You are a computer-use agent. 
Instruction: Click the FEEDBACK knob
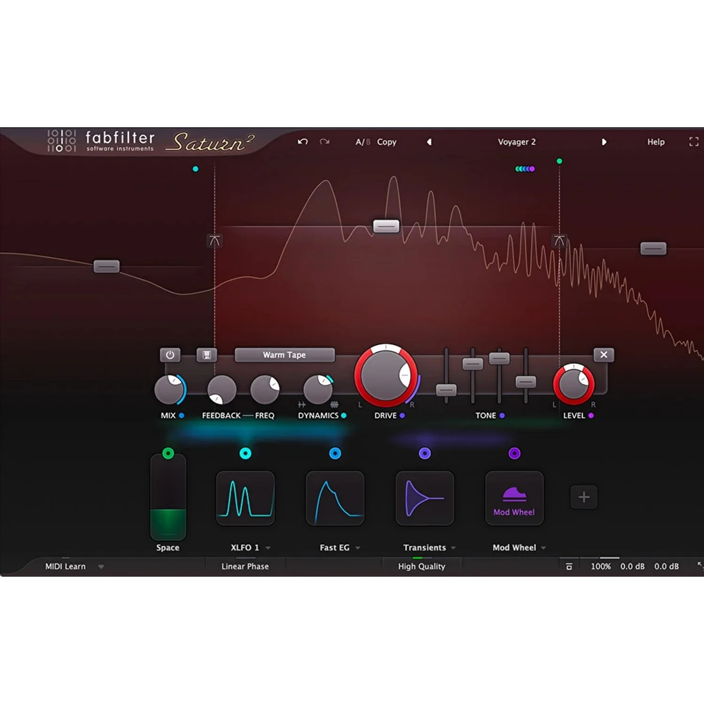pyautogui.click(x=222, y=390)
